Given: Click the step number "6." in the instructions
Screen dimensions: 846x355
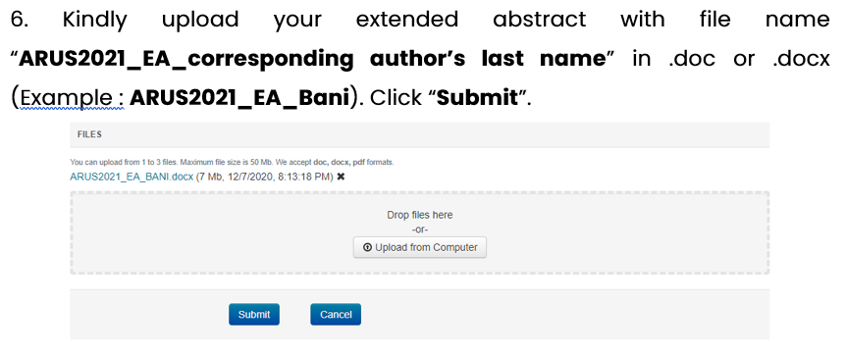Looking at the screenshot, I should (x=20, y=20).
